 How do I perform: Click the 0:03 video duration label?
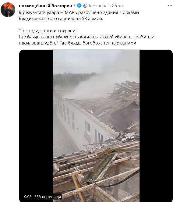28,197
